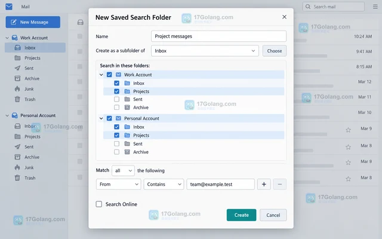Click the Trash bin icon under Personal Account sidebar

(17, 178)
